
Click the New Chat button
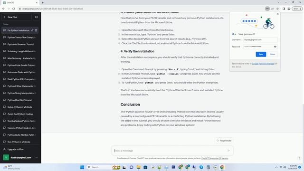coord(17,17)
